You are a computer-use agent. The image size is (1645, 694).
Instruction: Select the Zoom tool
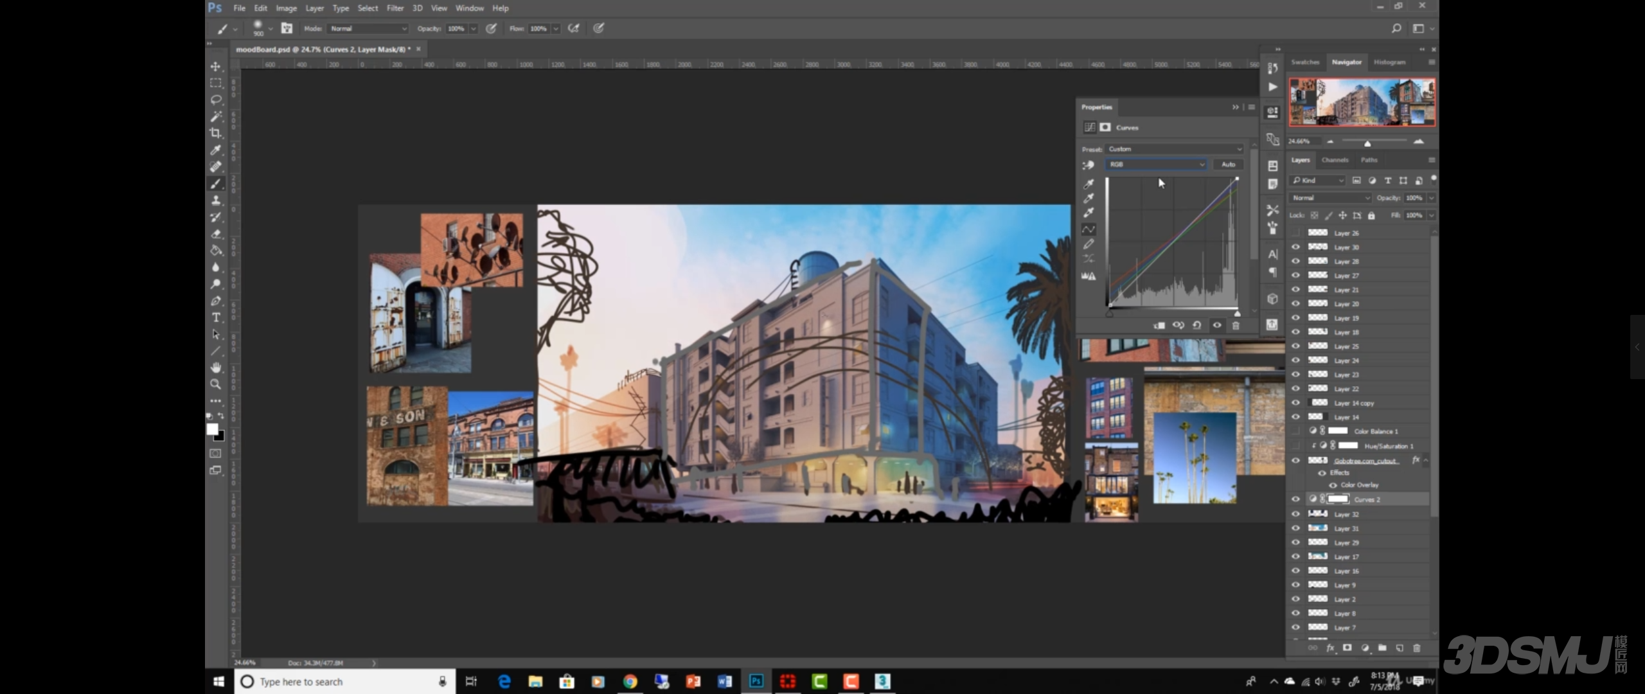(216, 384)
